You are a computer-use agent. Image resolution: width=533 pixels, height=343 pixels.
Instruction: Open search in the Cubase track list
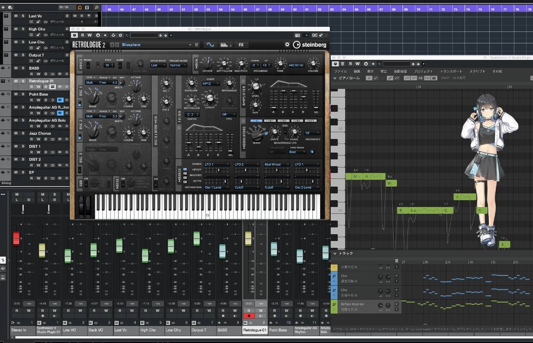(96, 8)
